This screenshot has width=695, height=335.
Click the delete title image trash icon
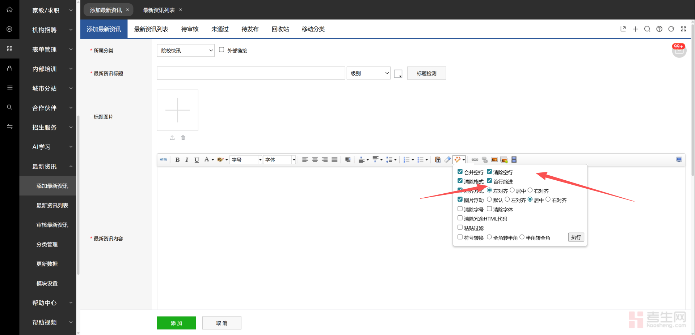coord(183,138)
